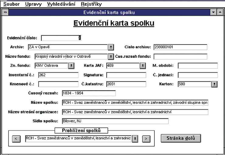Click the blue window title bar text
This screenshot has height=155, width=225.
[109, 12]
